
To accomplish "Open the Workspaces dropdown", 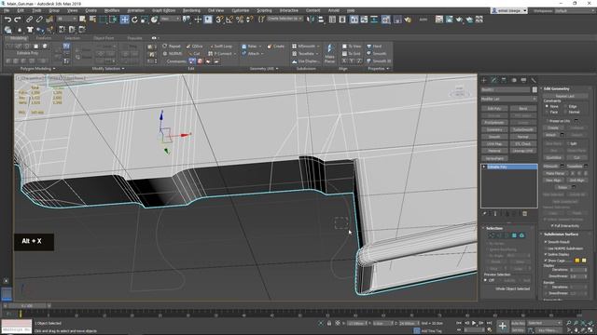I will tap(575, 10).
